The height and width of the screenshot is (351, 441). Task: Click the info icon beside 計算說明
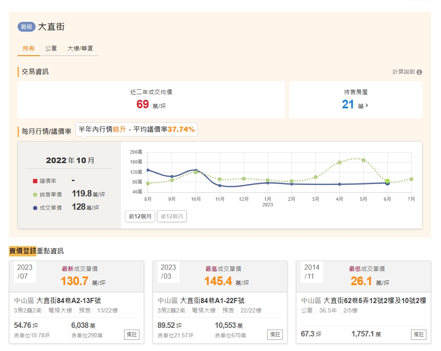pos(420,72)
